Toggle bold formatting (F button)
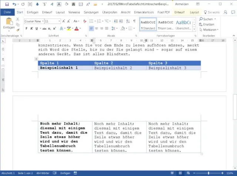The width and height of the screenshot is (237, 176). tap(26, 28)
